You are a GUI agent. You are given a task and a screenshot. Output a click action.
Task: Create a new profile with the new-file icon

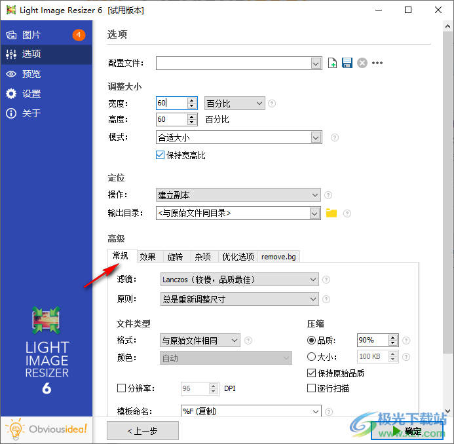[x=332, y=63]
